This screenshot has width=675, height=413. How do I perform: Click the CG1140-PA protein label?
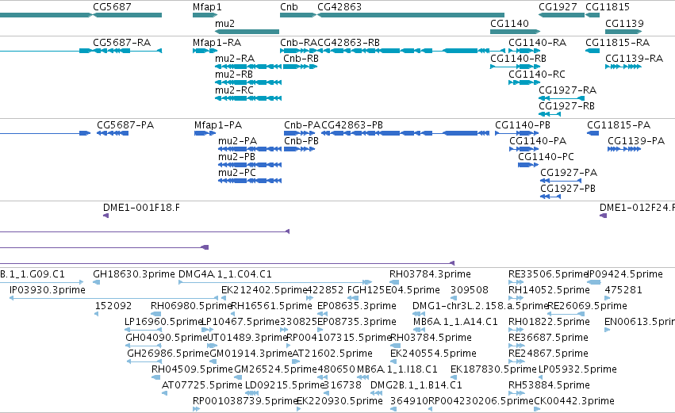[x=538, y=141]
